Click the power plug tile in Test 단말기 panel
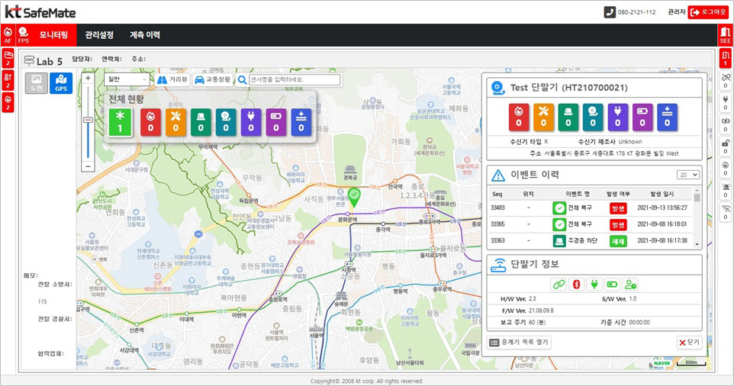The image size is (734, 386). tap(618, 117)
